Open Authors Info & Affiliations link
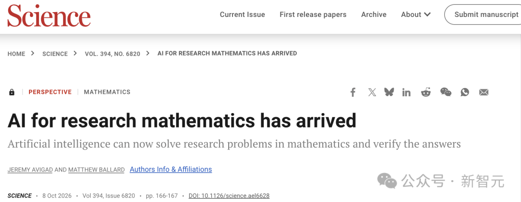The width and height of the screenshot is (521, 202). click(171, 170)
